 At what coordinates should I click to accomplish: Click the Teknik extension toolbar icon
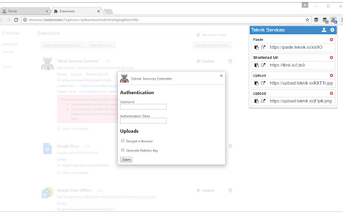[x=333, y=20]
